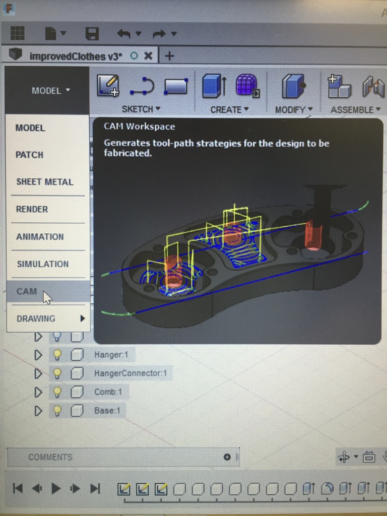Viewport: 387px width, 516px height.
Task: Undo the last action
Action: pos(124,34)
